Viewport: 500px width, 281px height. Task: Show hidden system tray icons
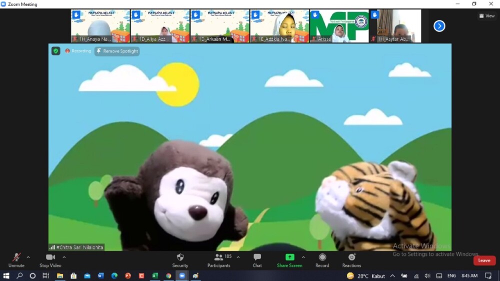pos(392,276)
